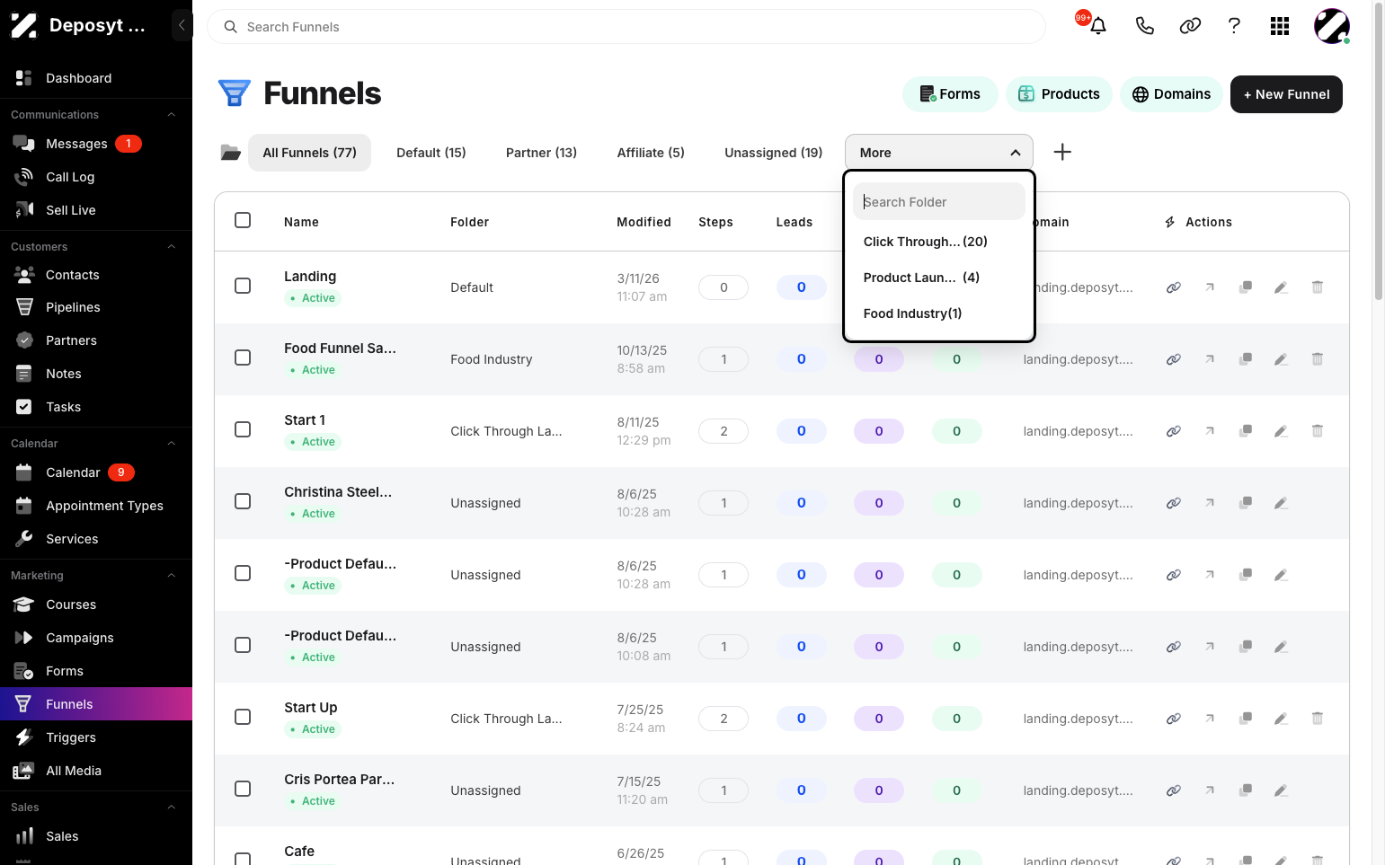
Task: Collapse the Marketing sidebar section
Action: click(171, 576)
